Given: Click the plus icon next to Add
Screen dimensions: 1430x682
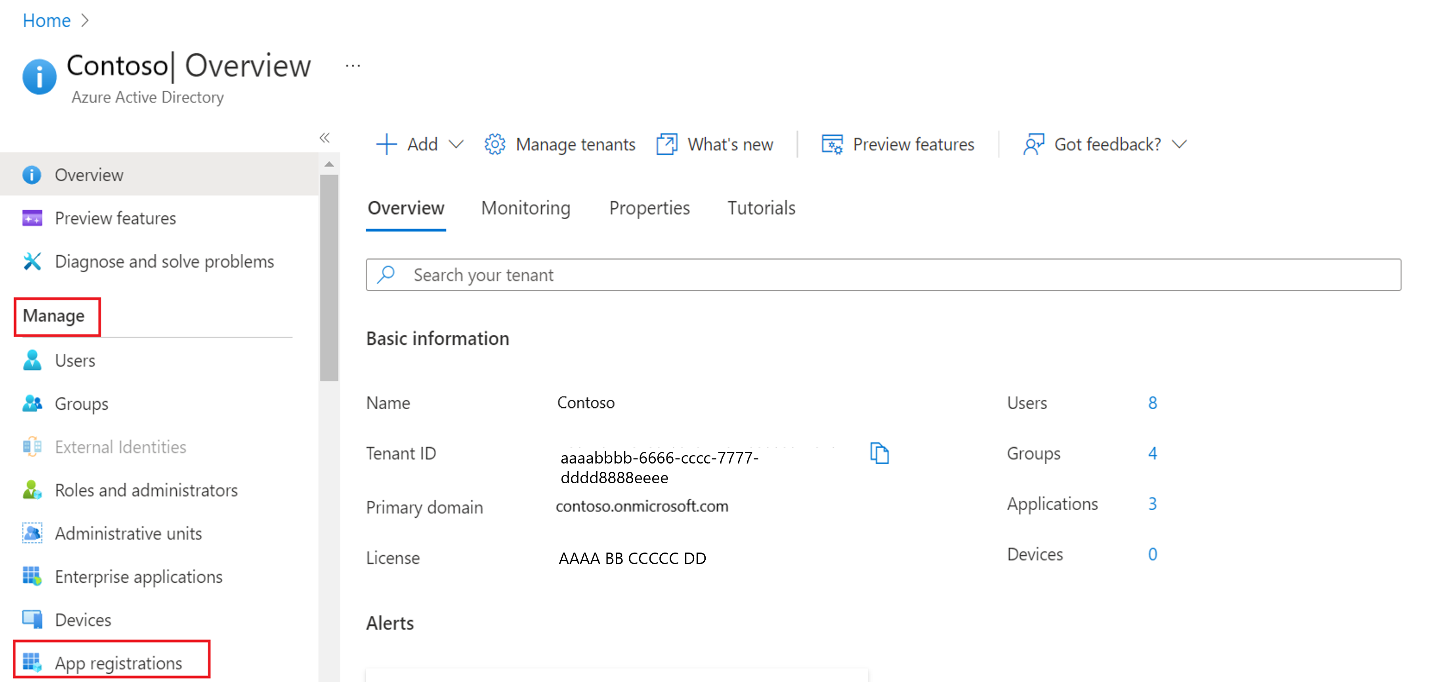Looking at the screenshot, I should pos(386,144).
